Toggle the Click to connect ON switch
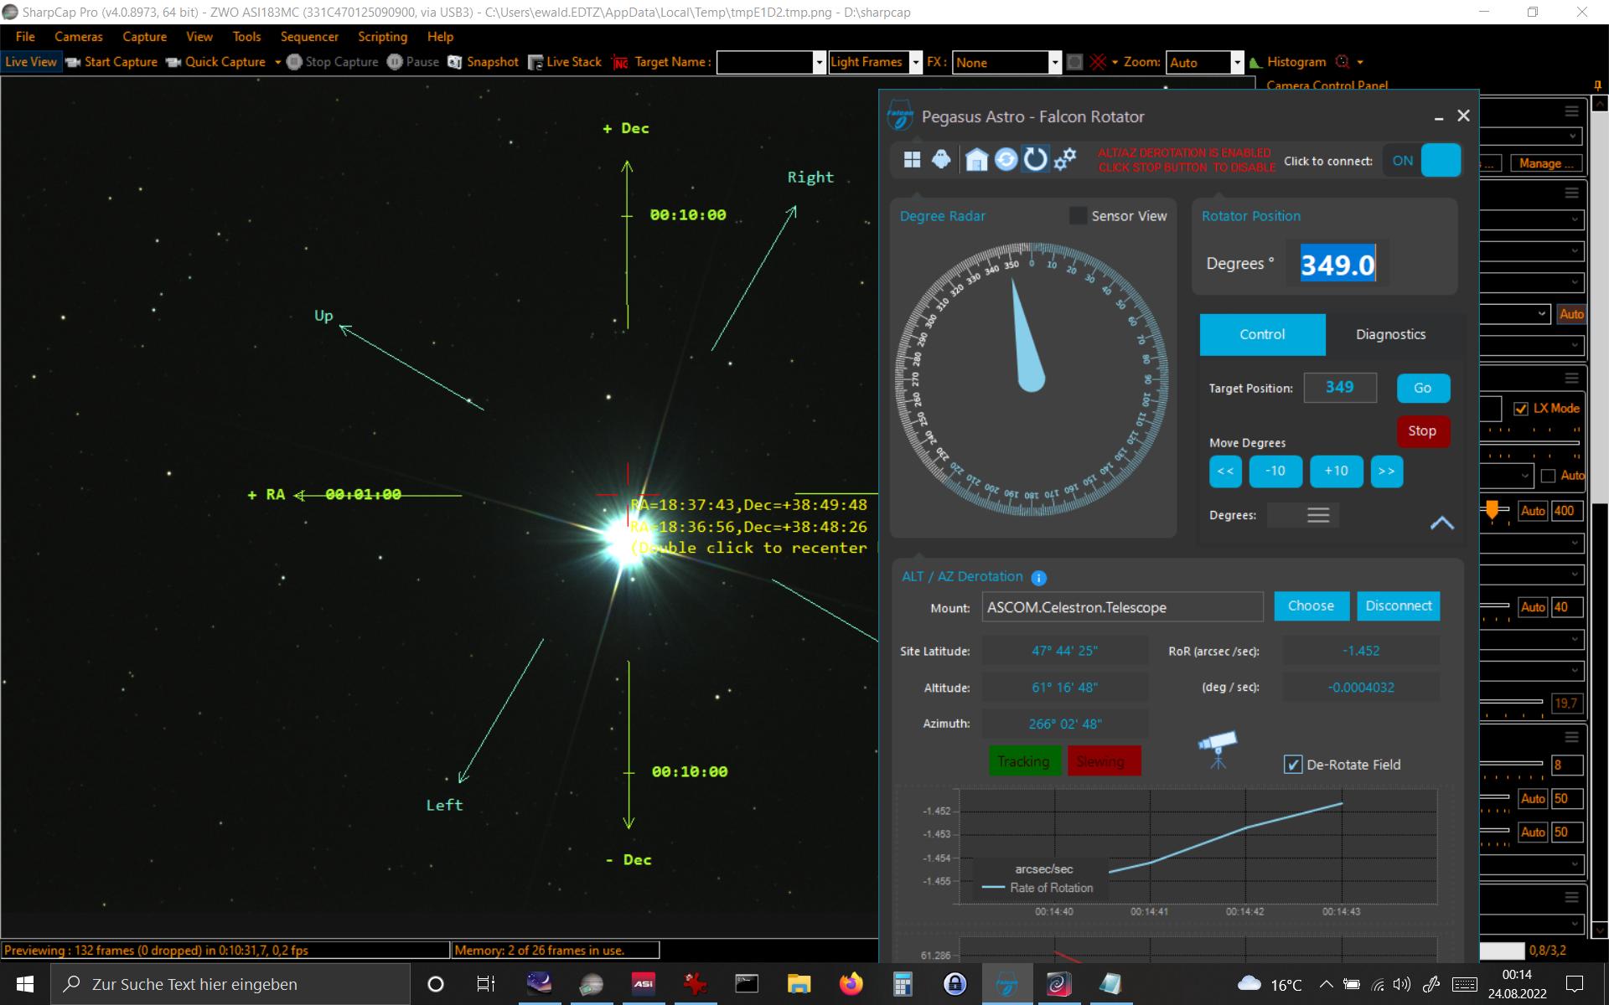The width and height of the screenshot is (1609, 1005). 1423,161
